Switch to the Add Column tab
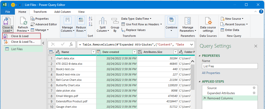 coord(63,12)
